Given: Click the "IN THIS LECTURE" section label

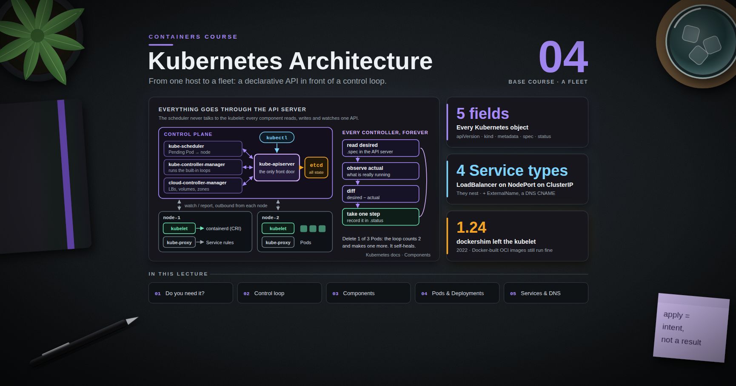Looking at the screenshot, I should (178, 274).
